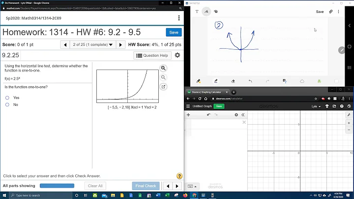Zoom in on the Desmos graph

(x=349, y=123)
